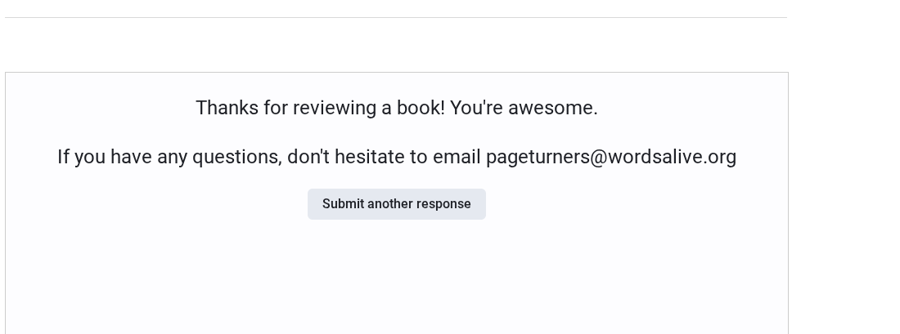Click the "Thanks for reviewing a book!" text
Image resolution: width=900 pixels, height=334 pixels.
click(x=319, y=108)
